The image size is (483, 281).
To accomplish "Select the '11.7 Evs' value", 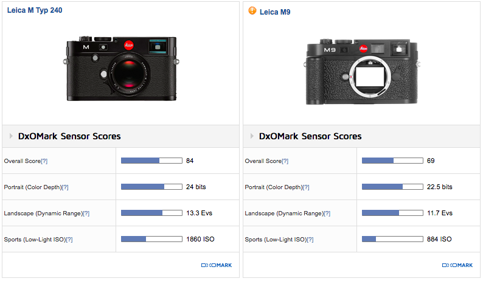I will (440, 213).
